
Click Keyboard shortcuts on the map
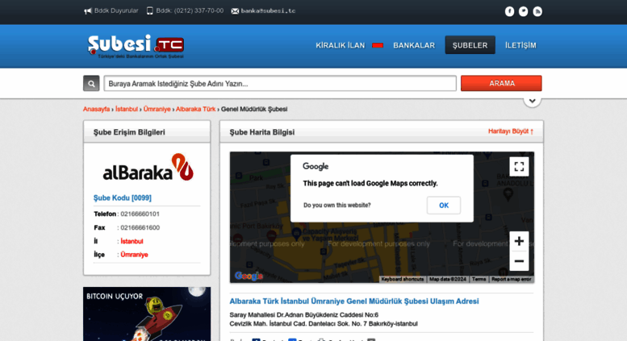(403, 279)
